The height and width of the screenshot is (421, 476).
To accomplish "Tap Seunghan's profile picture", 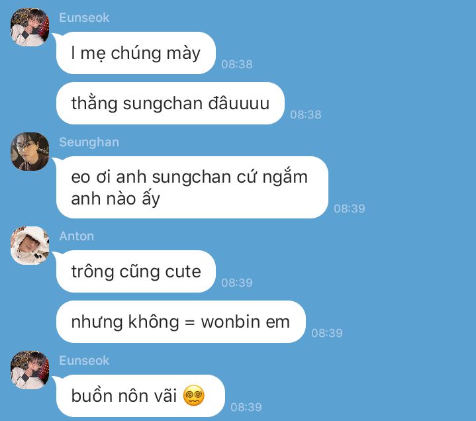I will tap(30, 152).
